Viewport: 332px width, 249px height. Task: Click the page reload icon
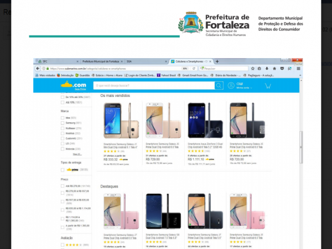194,69
